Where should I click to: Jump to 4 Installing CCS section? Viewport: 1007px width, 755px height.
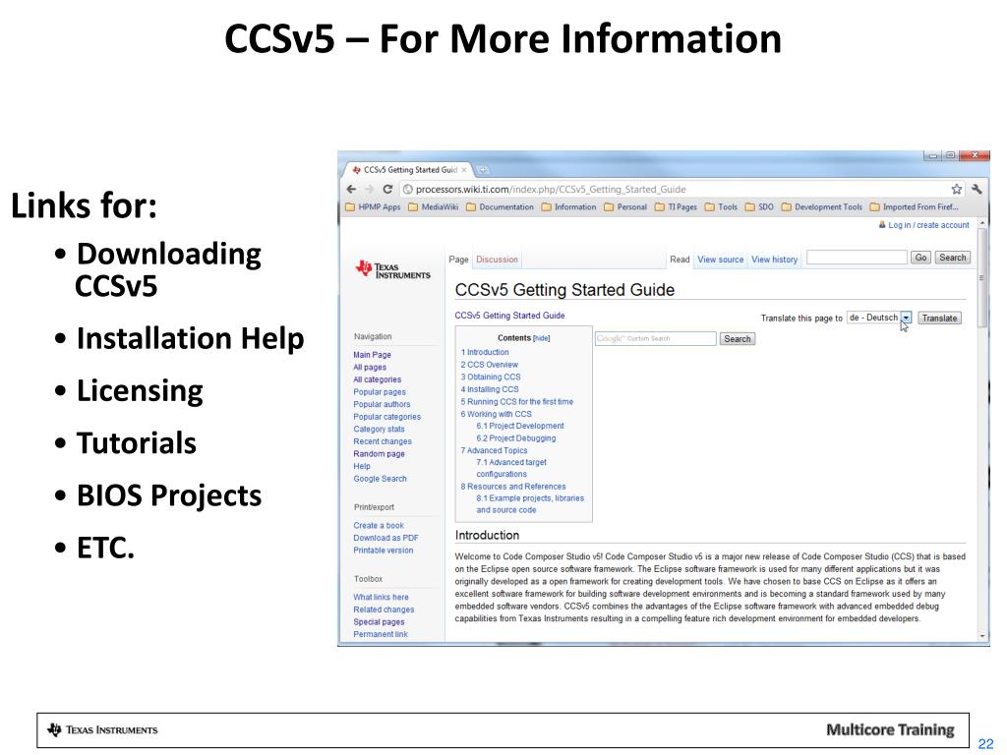pos(490,389)
